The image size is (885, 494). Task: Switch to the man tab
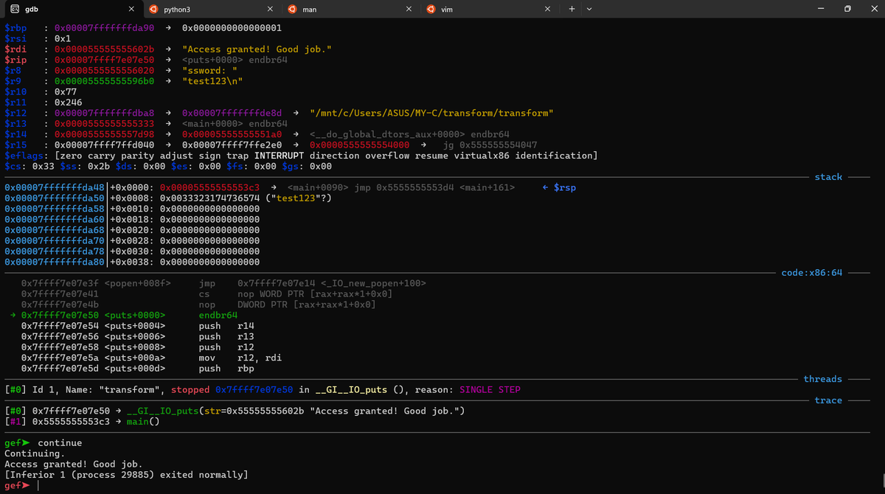click(x=350, y=9)
